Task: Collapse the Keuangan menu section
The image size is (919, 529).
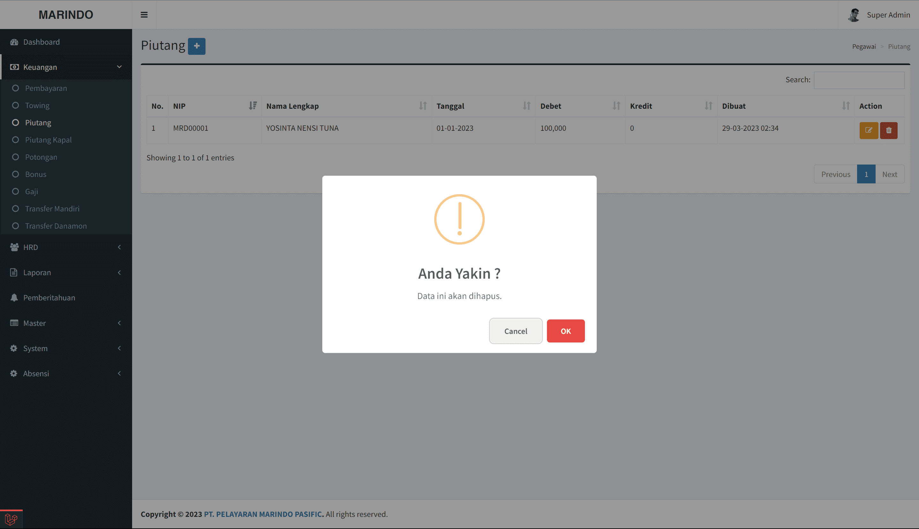Action: 66,67
